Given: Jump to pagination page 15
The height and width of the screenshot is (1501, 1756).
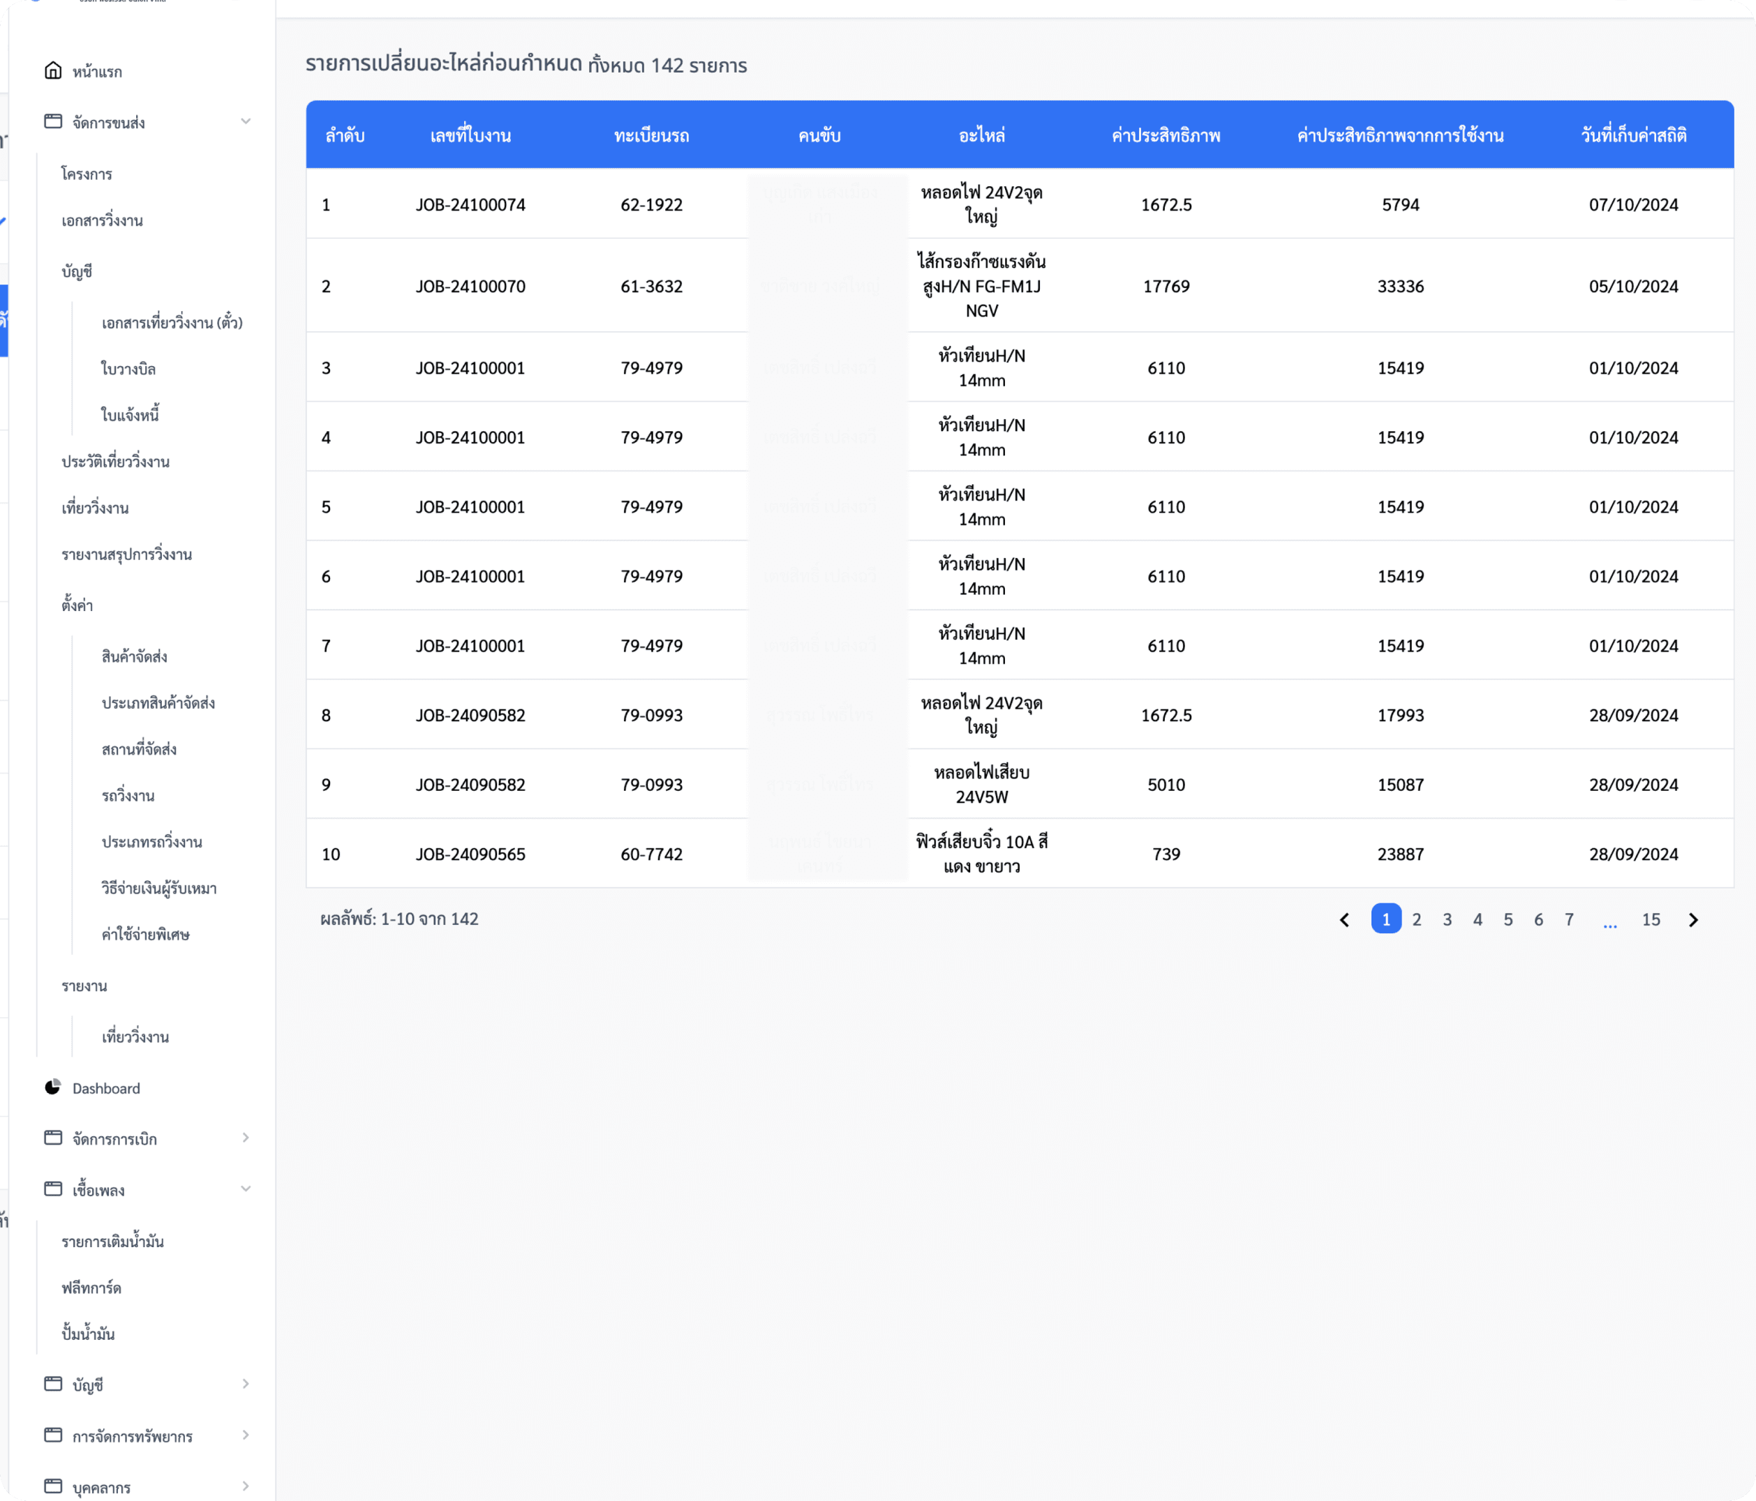Looking at the screenshot, I should tap(1650, 920).
